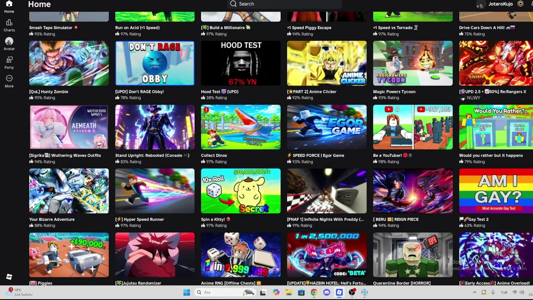Open Infinite Nights With Freddy thumbnail
533x300 pixels.
pos(327,191)
